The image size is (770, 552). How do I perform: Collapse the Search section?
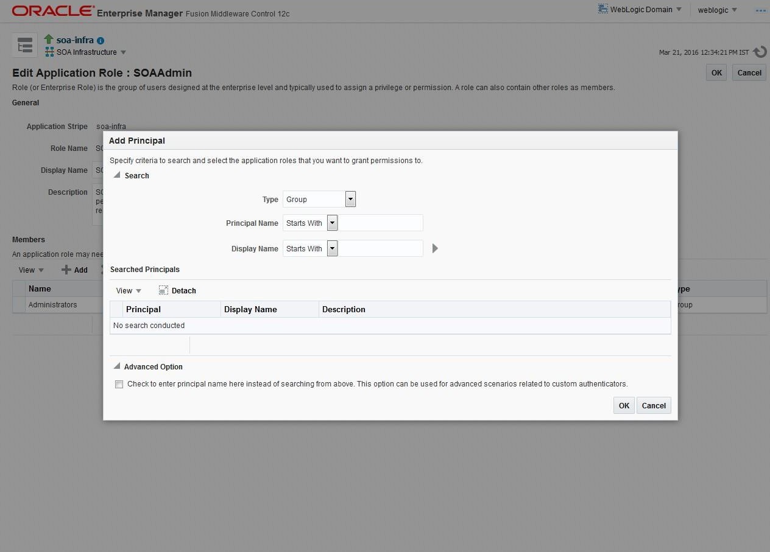tap(117, 175)
